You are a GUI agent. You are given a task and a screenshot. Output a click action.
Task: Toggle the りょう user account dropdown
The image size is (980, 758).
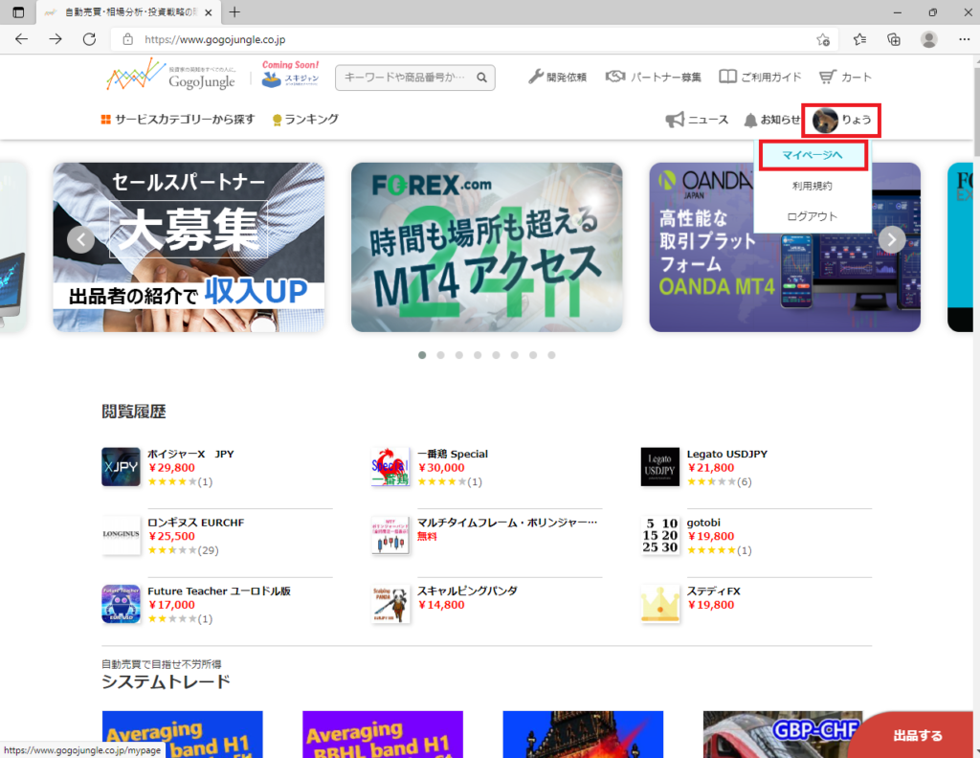[x=841, y=120]
